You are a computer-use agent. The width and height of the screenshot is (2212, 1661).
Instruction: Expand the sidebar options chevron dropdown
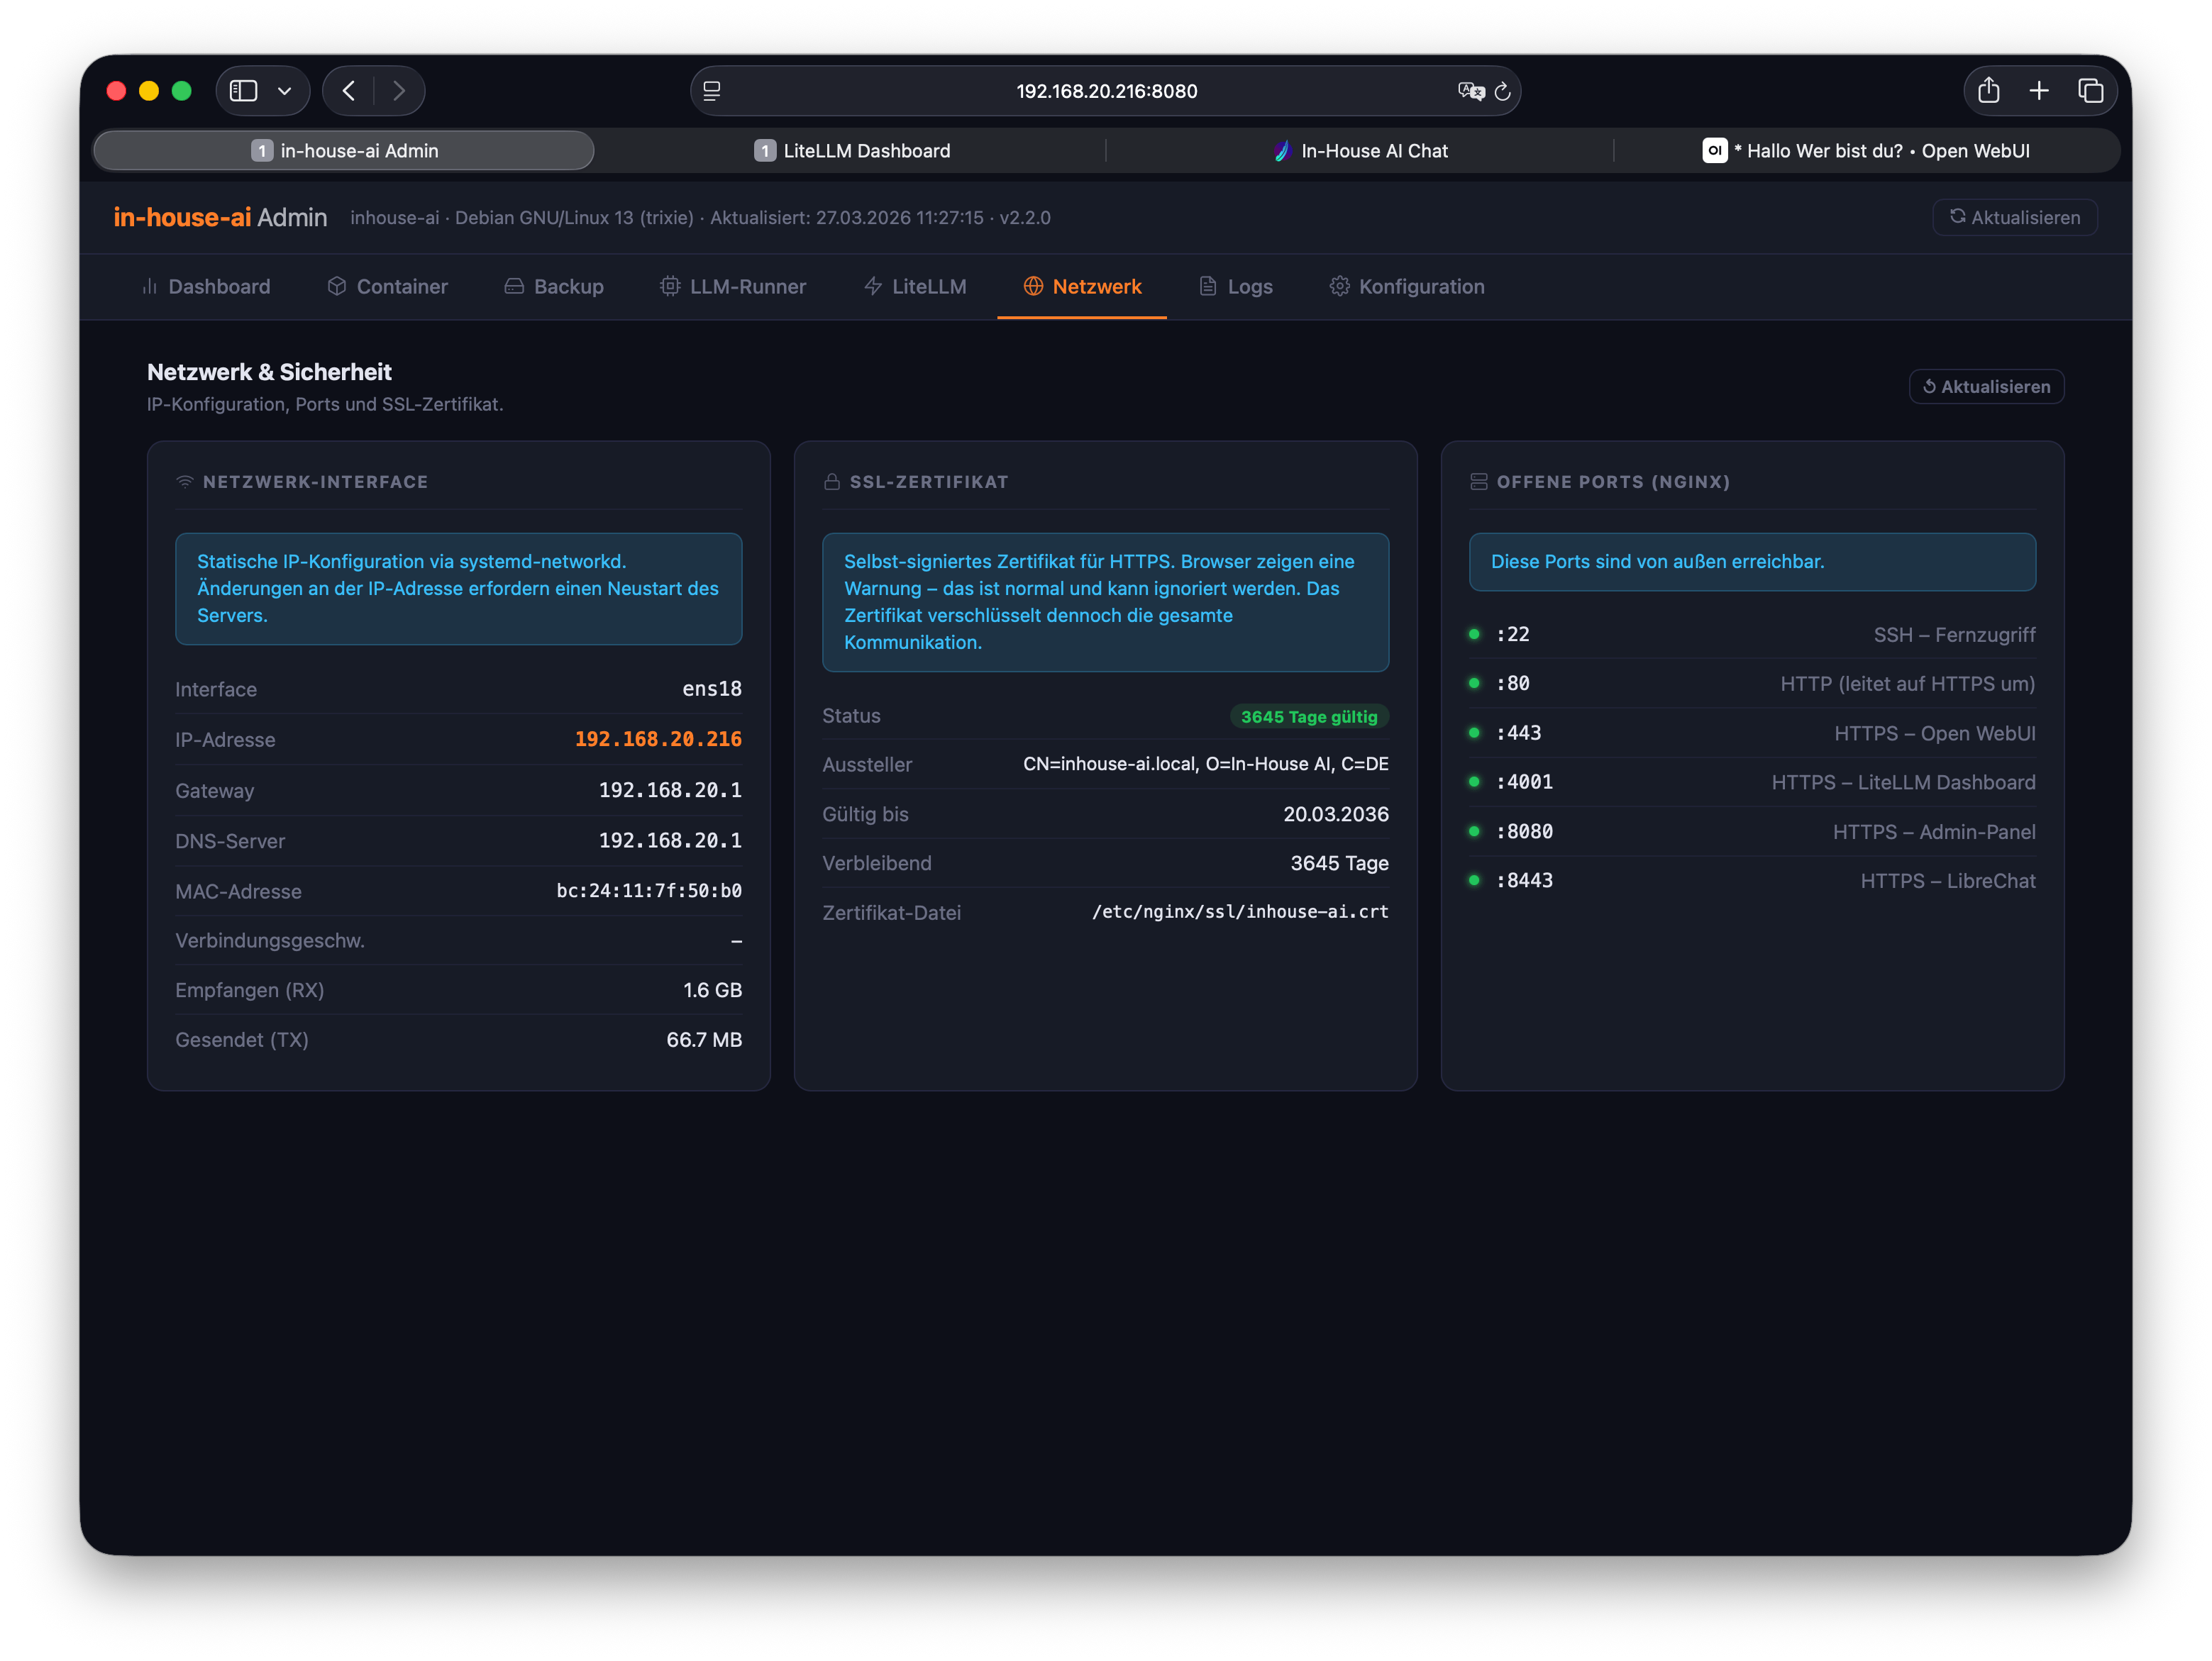(x=285, y=91)
